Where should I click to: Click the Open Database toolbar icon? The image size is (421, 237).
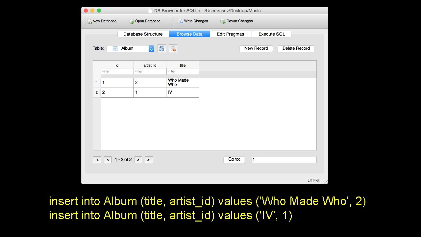(x=132, y=21)
